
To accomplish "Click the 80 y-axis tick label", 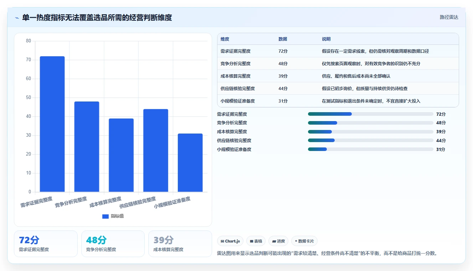I will (29, 41).
